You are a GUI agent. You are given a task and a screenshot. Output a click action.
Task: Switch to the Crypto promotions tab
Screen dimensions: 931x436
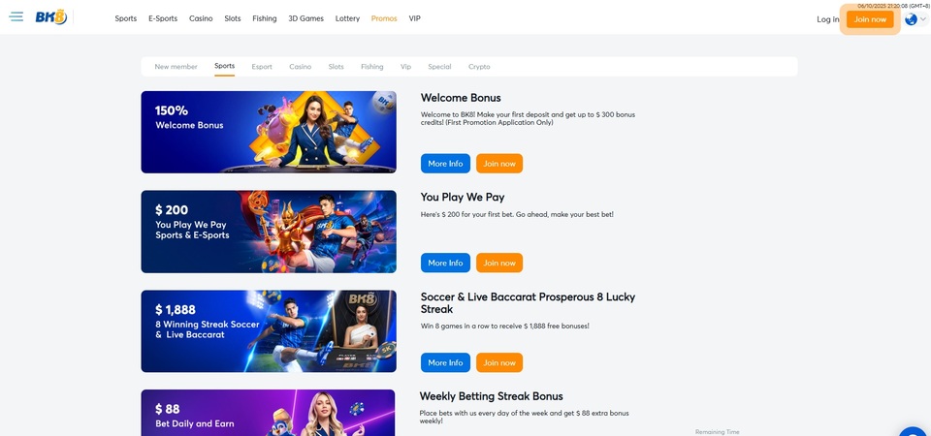[479, 67]
